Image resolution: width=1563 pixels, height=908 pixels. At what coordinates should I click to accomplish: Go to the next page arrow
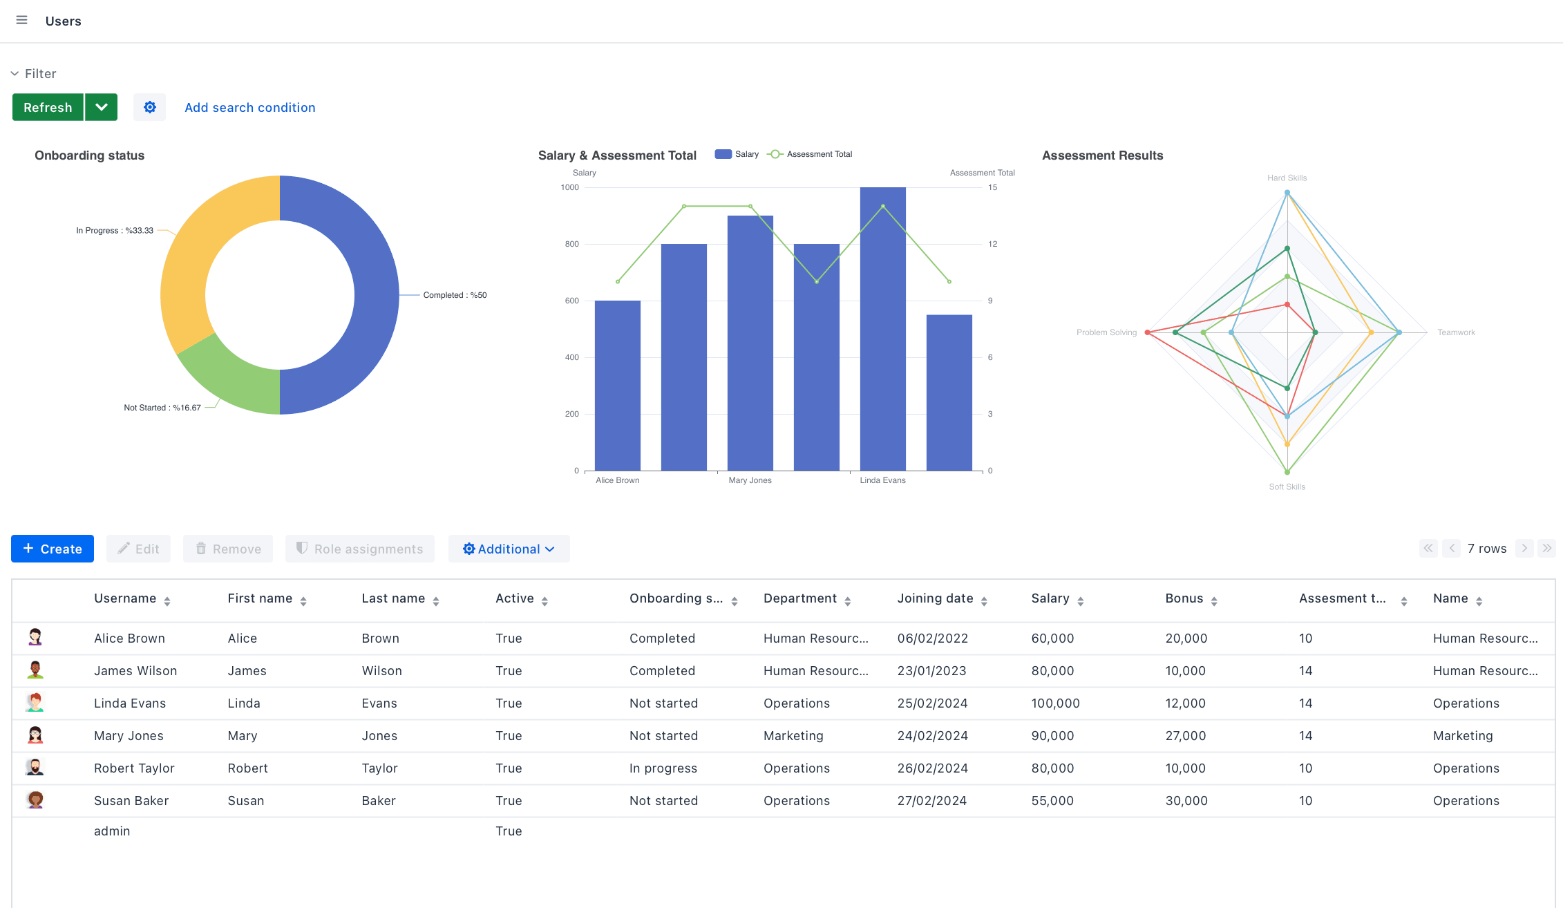point(1524,548)
